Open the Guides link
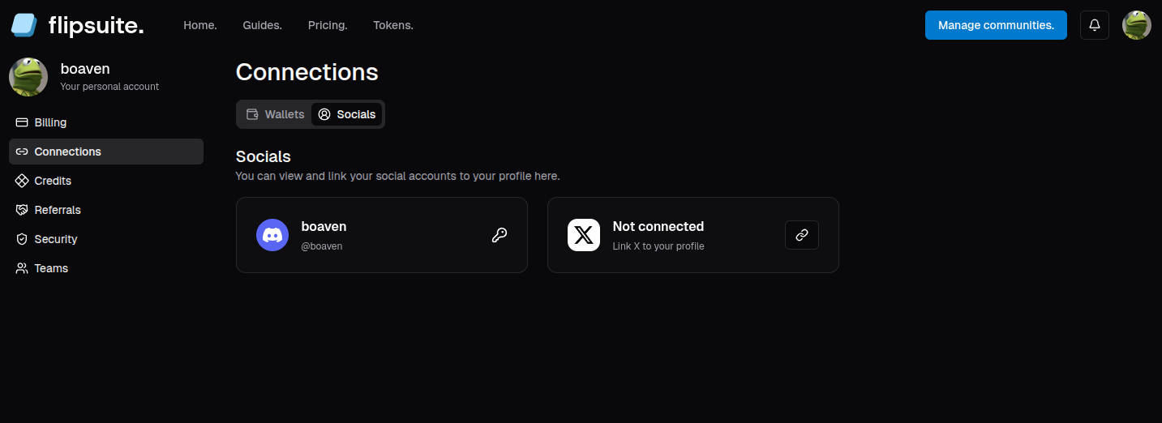The height and width of the screenshot is (423, 1162). point(262,25)
